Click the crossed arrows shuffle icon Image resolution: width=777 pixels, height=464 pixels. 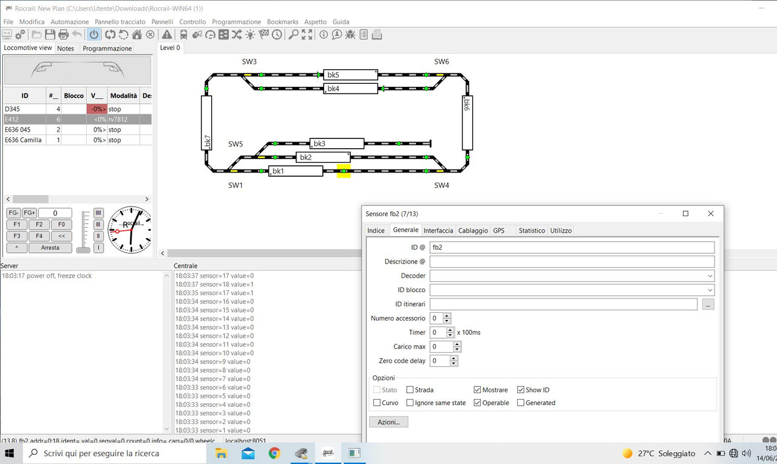click(x=237, y=35)
